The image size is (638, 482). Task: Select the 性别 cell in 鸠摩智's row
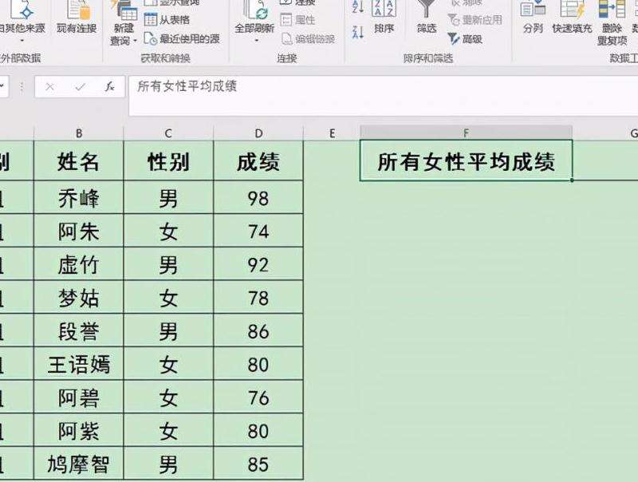coord(168,464)
